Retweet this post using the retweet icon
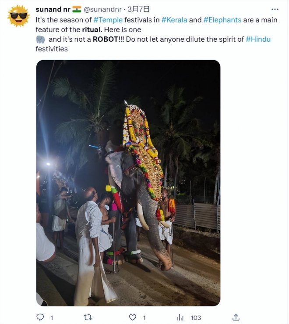The width and height of the screenshot is (289, 324). pyautogui.click(x=87, y=317)
